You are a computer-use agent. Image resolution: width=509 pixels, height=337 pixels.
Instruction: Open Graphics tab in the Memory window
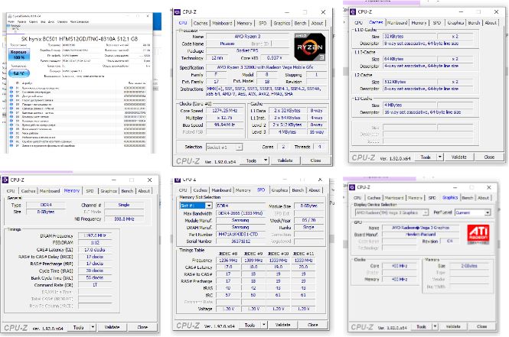click(x=109, y=191)
